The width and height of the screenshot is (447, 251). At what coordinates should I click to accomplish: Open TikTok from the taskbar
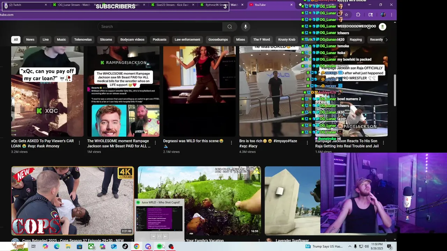click(x=125, y=246)
